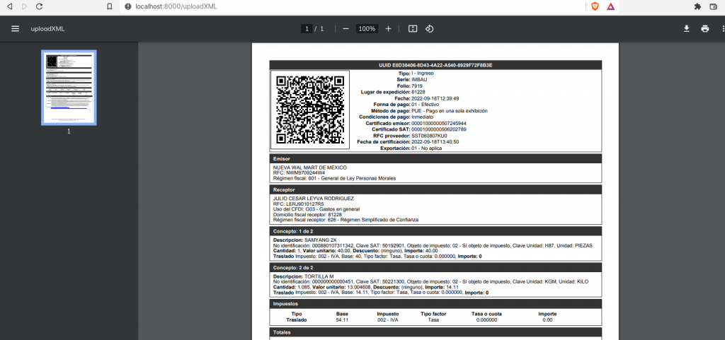Screen dimensions: 725x340
Task: Click the zoom out minus button
Action: pyautogui.click(x=346, y=29)
